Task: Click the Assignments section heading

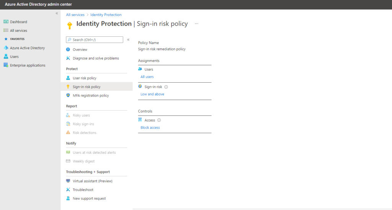Action: (149, 60)
